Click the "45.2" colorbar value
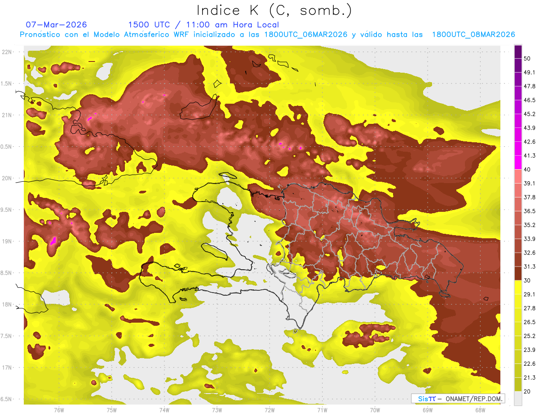Screen dimensions: 539x416 (x=529, y=114)
